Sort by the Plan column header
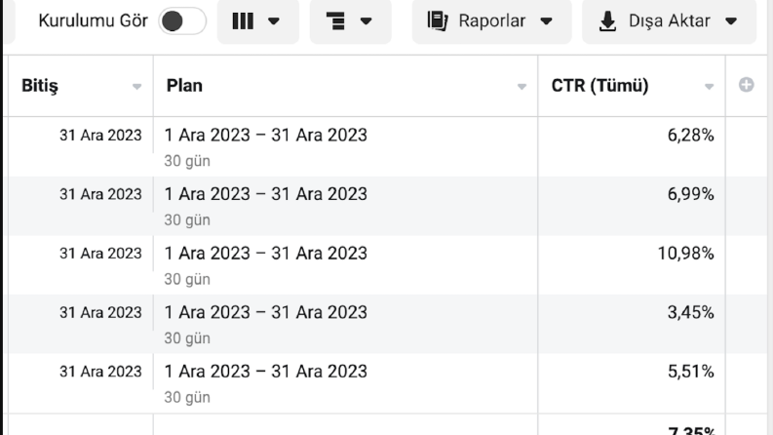773x435 pixels. pyautogui.click(x=184, y=85)
